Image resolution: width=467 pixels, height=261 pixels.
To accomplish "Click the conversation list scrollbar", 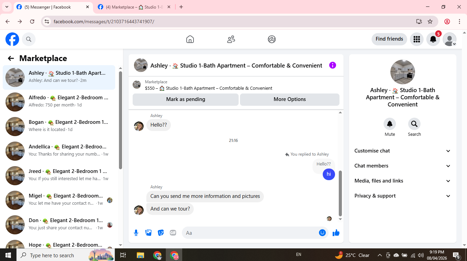I will pyautogui.click(x=120, y=120).
